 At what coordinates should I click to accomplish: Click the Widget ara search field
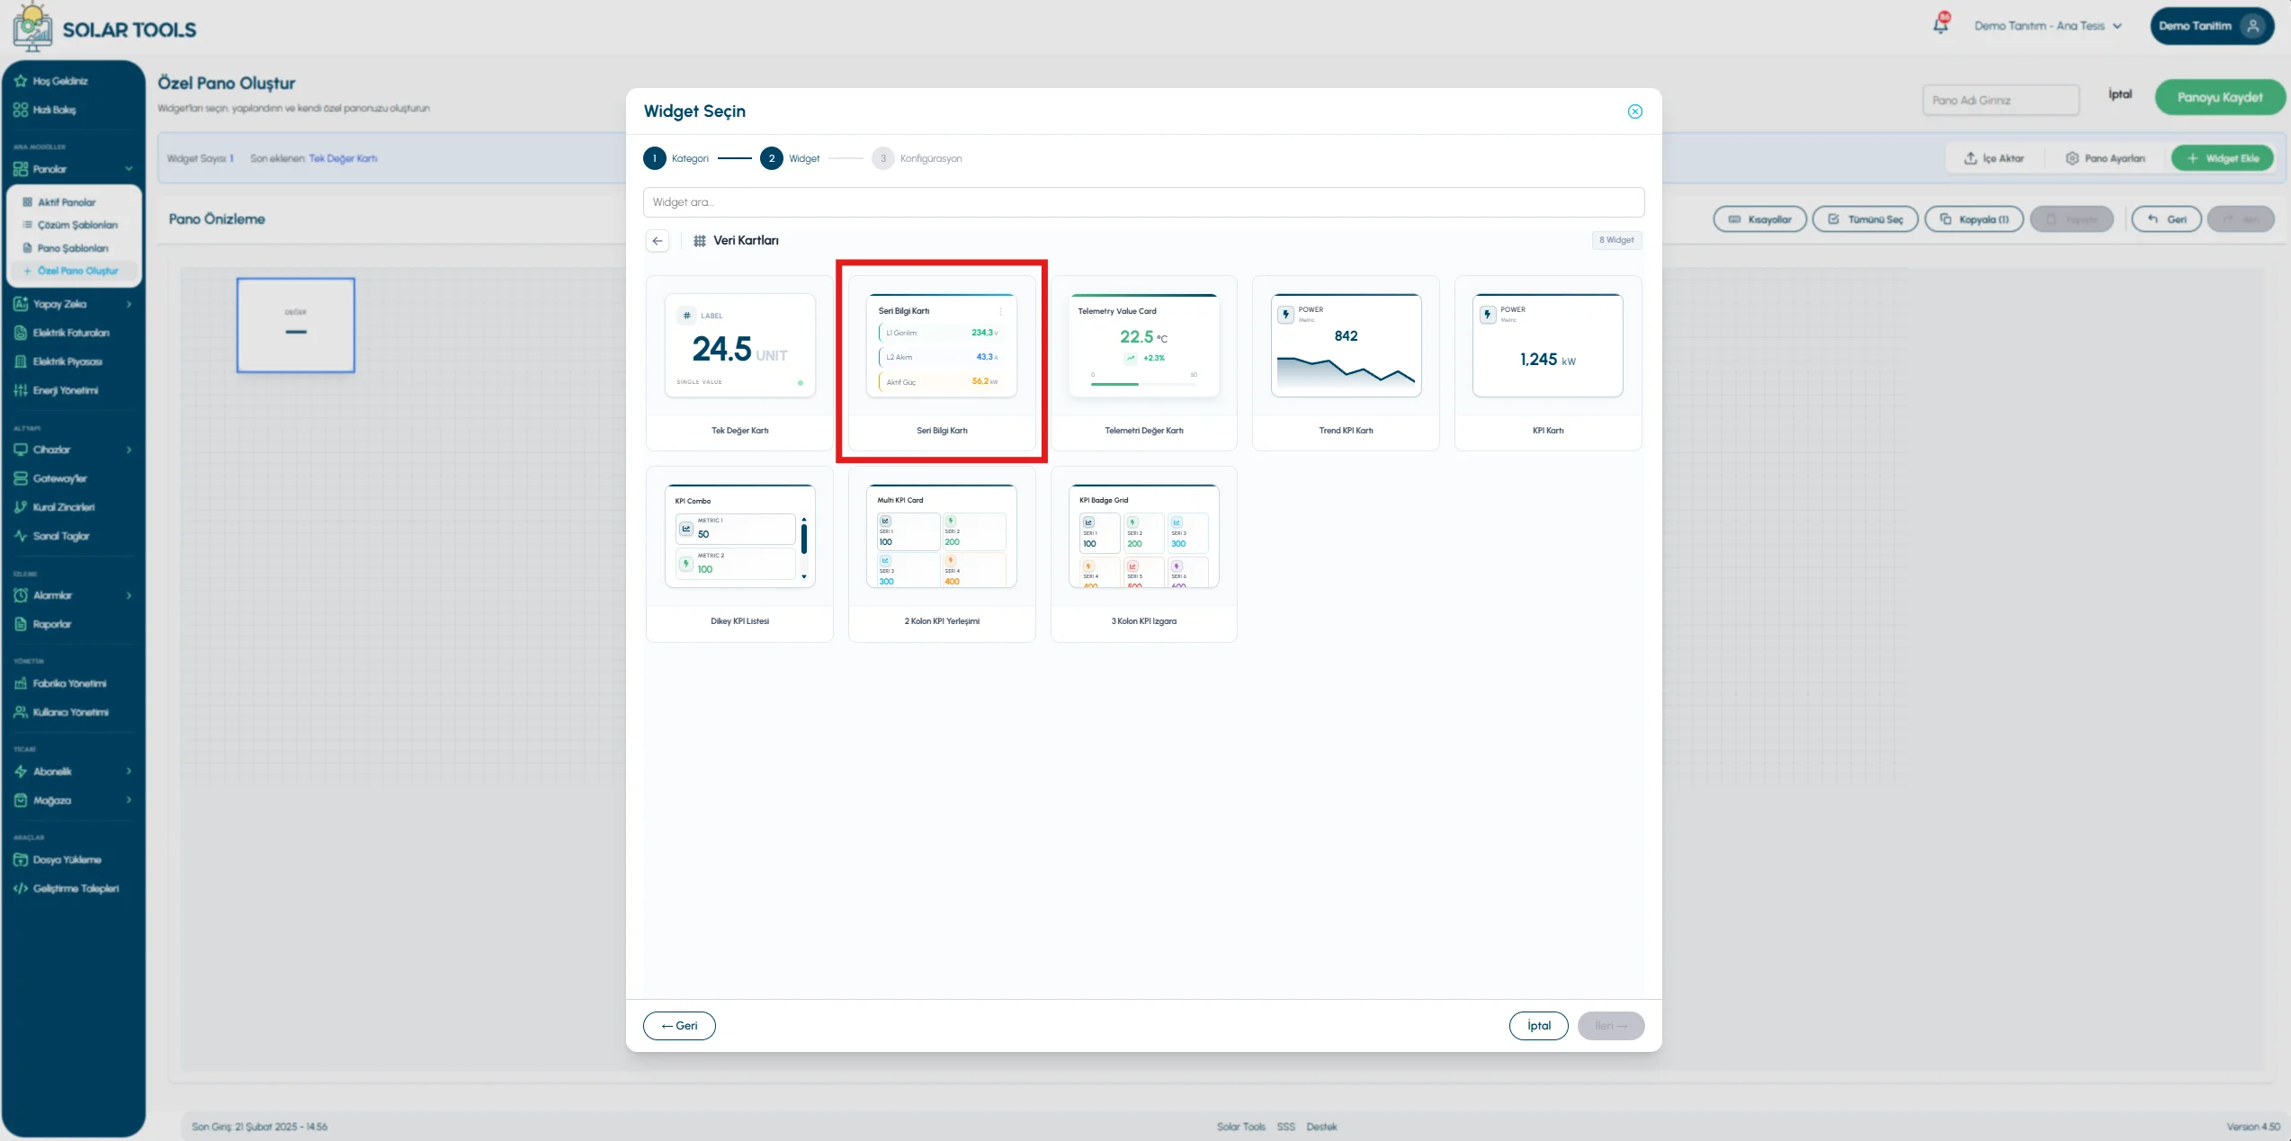pos(1143,202)
